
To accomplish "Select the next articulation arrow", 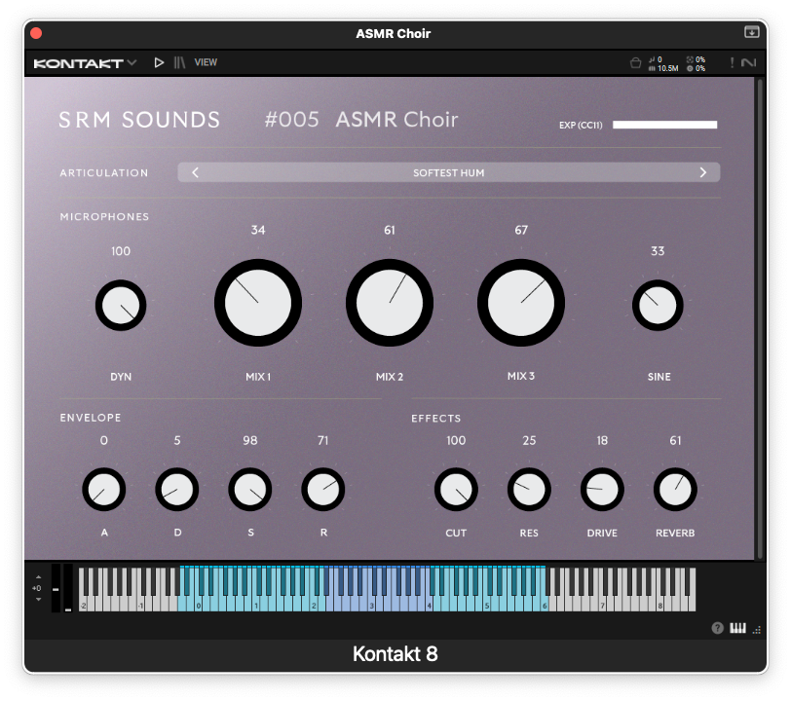I will [x=703, y=172].
